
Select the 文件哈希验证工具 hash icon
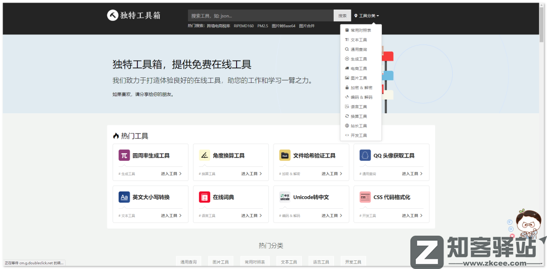click(x=285, y=155)
